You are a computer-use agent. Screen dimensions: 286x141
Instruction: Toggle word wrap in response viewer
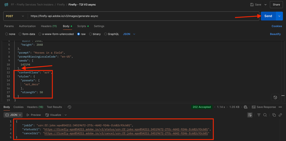pyautogui.click(x=250, y=115)
